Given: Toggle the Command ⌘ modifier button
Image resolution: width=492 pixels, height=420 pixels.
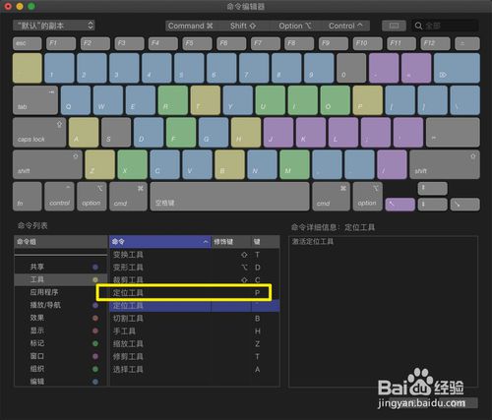Looking at the screenshot, I should pos(191,26).
